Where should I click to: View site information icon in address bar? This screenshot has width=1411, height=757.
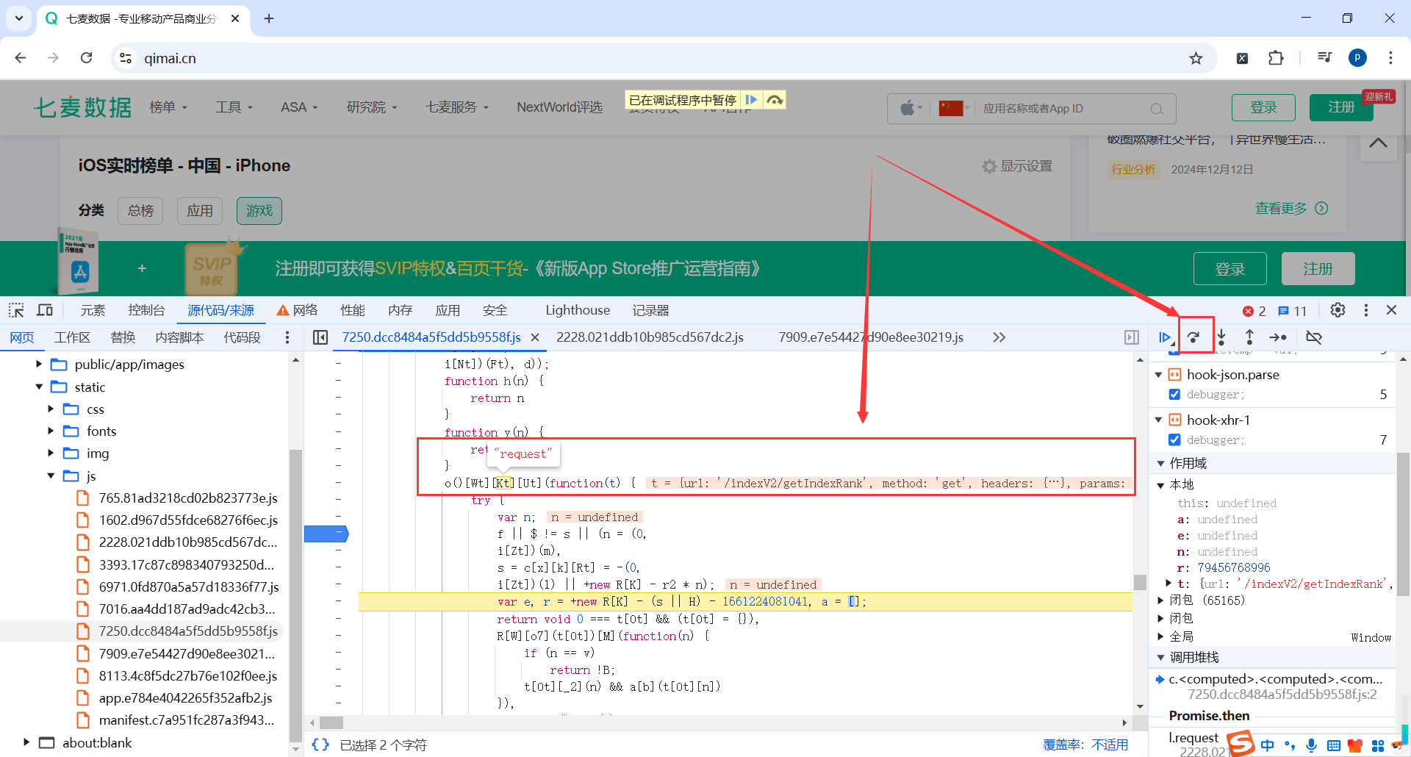(126, 58)
